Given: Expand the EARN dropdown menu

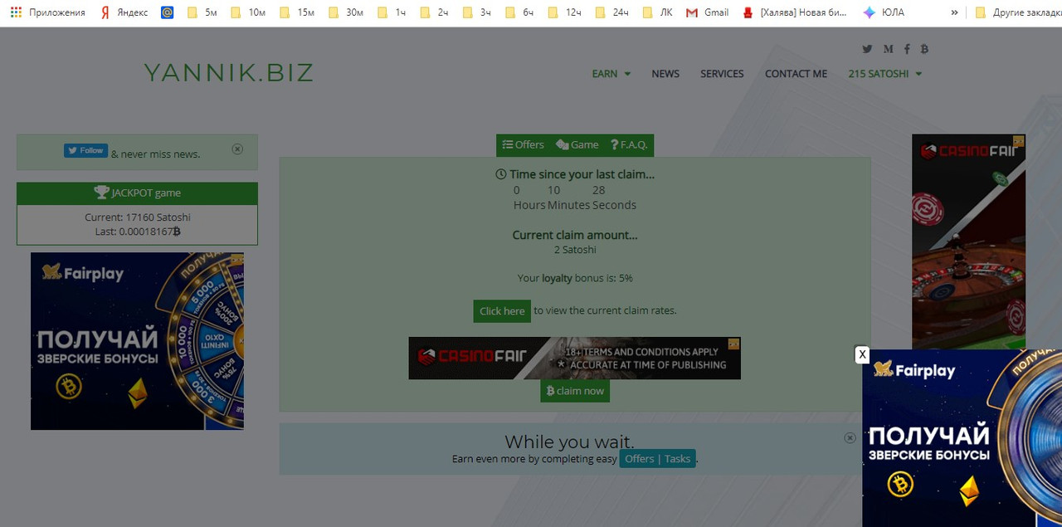Looking at the screenshot, I should pyautogui.click(x=611, y=74).
